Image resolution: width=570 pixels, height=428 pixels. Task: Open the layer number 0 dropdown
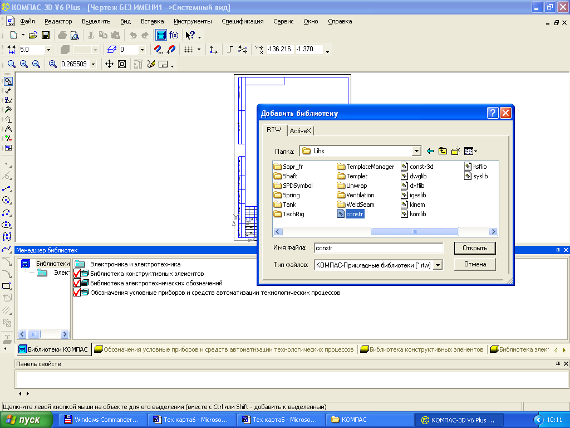(142, 50)
